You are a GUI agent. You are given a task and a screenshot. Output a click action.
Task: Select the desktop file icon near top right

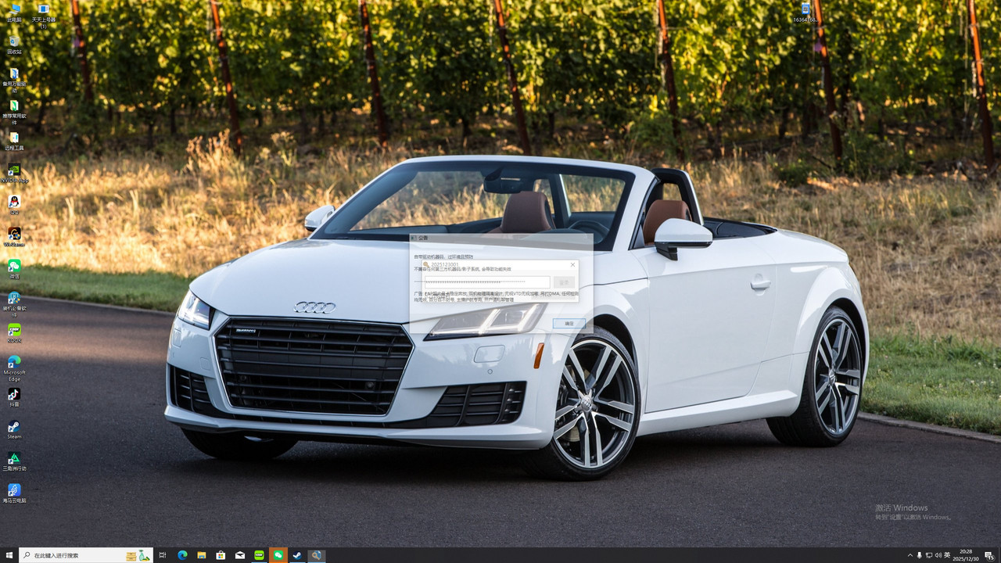(x=805, y=13)
